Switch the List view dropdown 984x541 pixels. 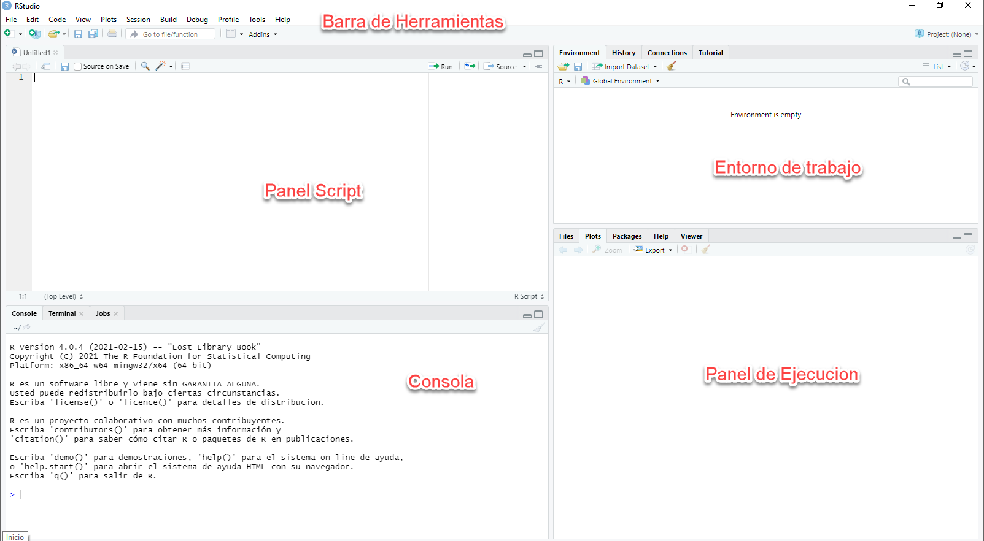tap(937, 67)
